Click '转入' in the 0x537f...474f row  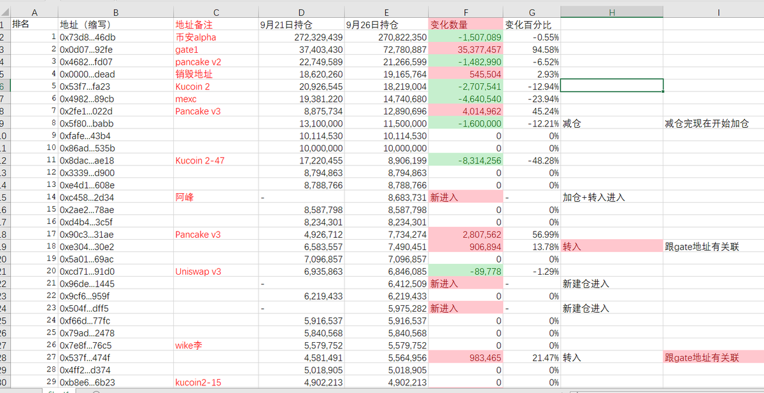click(x=612, y=357)
